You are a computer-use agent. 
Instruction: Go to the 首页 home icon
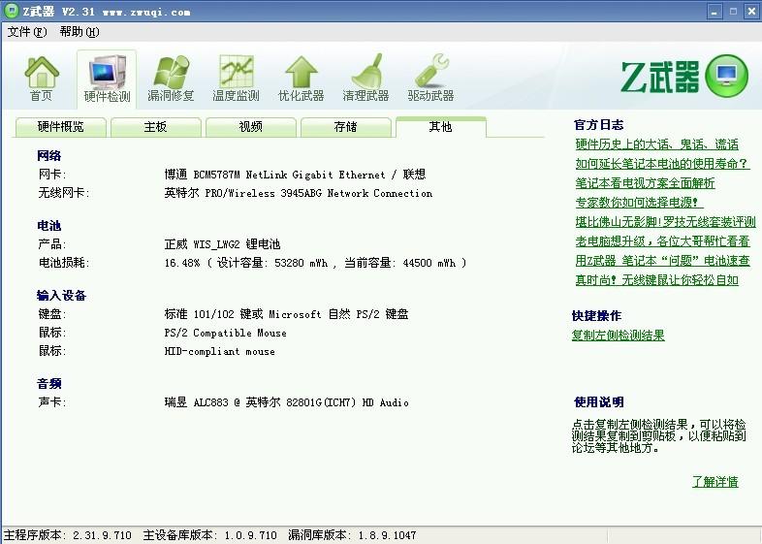[42, 79]
